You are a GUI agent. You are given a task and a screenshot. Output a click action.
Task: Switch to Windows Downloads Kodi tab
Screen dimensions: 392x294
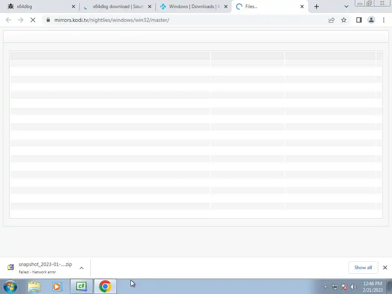click(194, 7)
